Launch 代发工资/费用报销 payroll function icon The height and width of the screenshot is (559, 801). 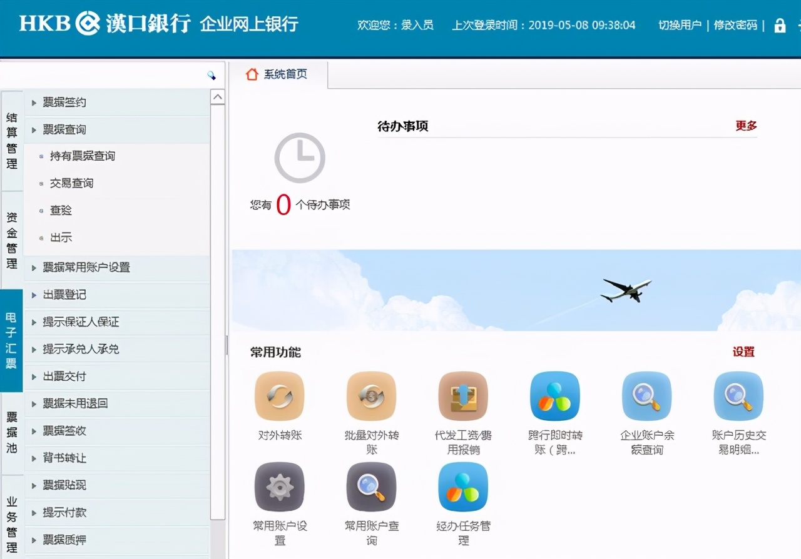463,395
